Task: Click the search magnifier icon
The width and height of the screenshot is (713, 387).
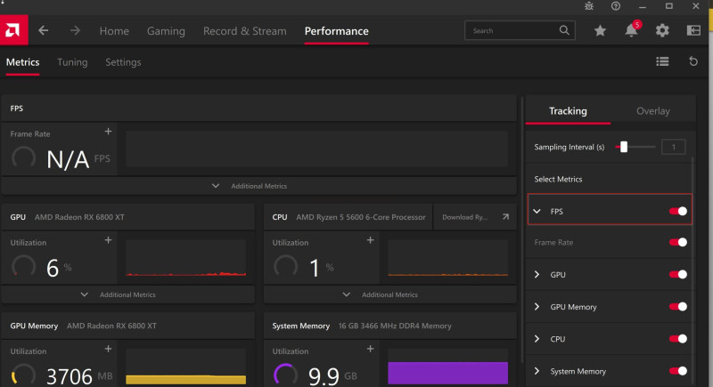Action: (x=564, y=30)
